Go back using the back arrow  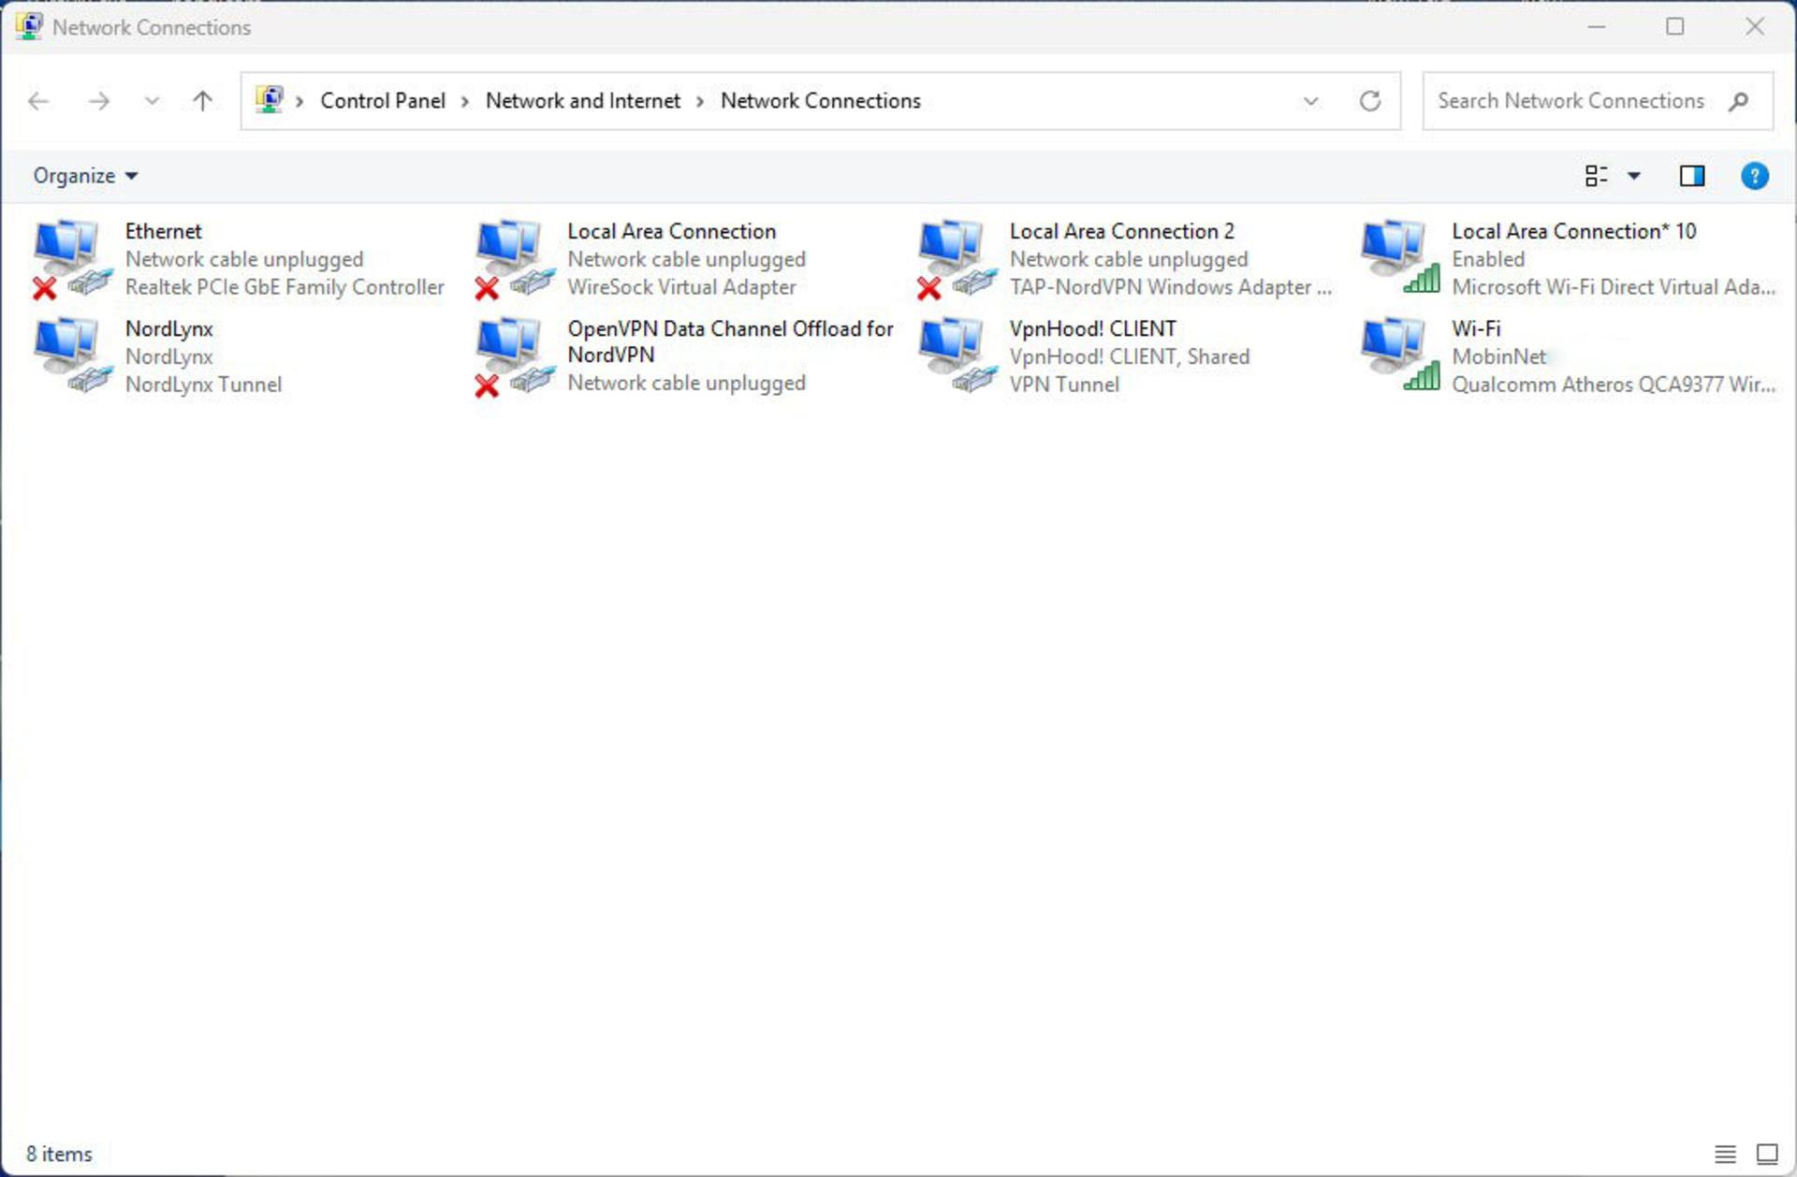pos(38,101)
